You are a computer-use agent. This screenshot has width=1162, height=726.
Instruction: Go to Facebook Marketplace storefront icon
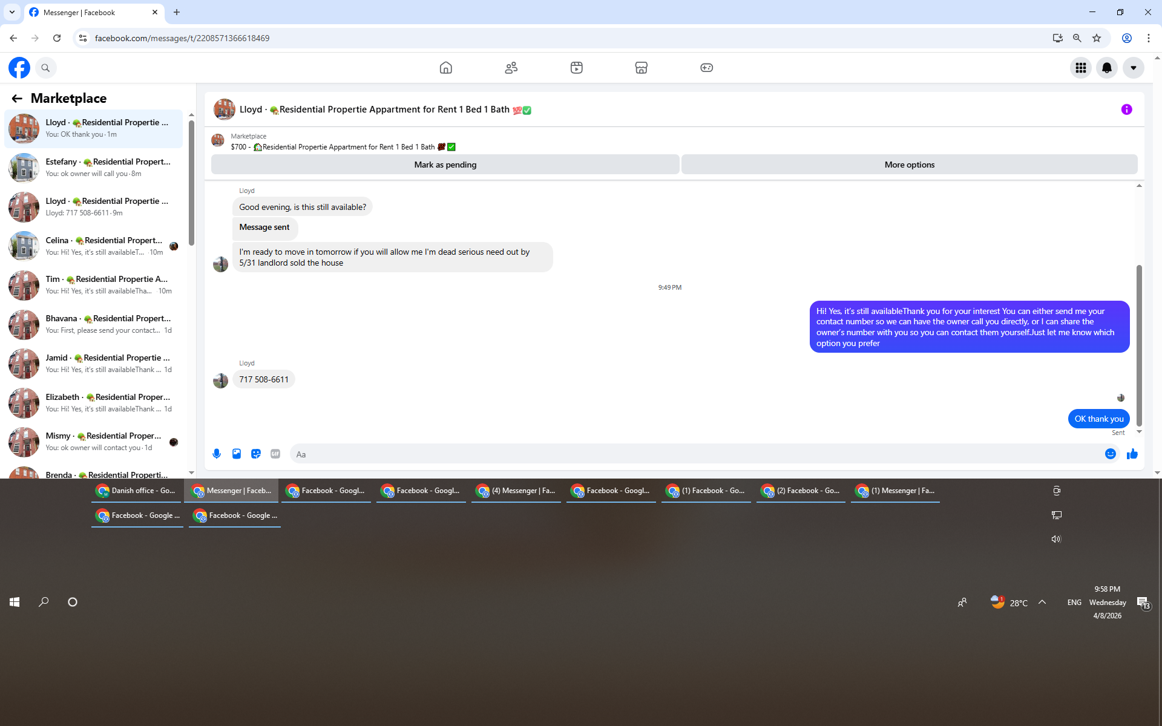(x=641, y=68)
